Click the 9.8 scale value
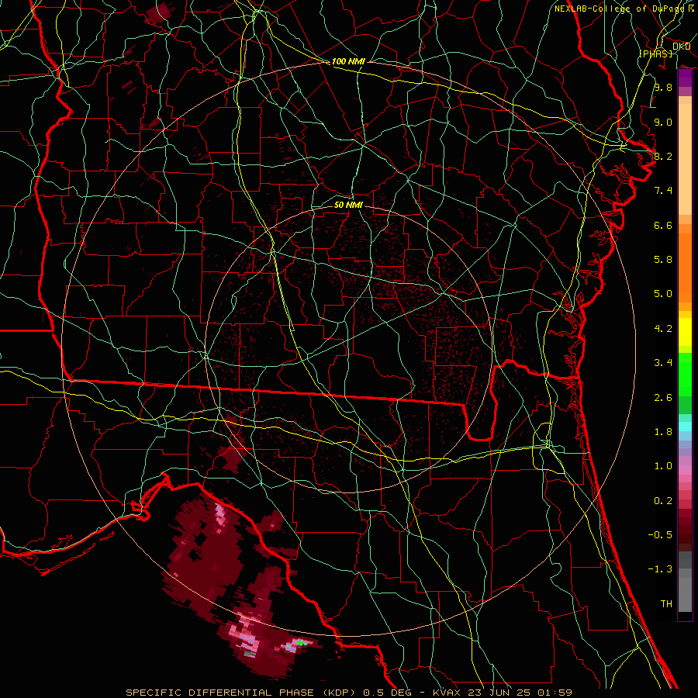Screen dimensions: 698x698 coord(663,87)
